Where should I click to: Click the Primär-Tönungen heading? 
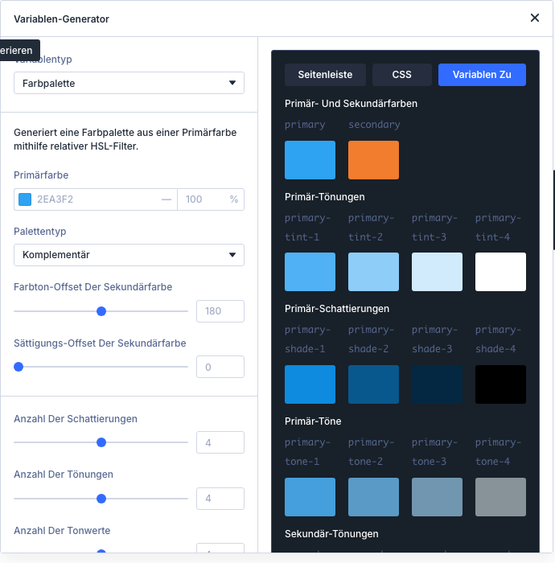(324, 197)
